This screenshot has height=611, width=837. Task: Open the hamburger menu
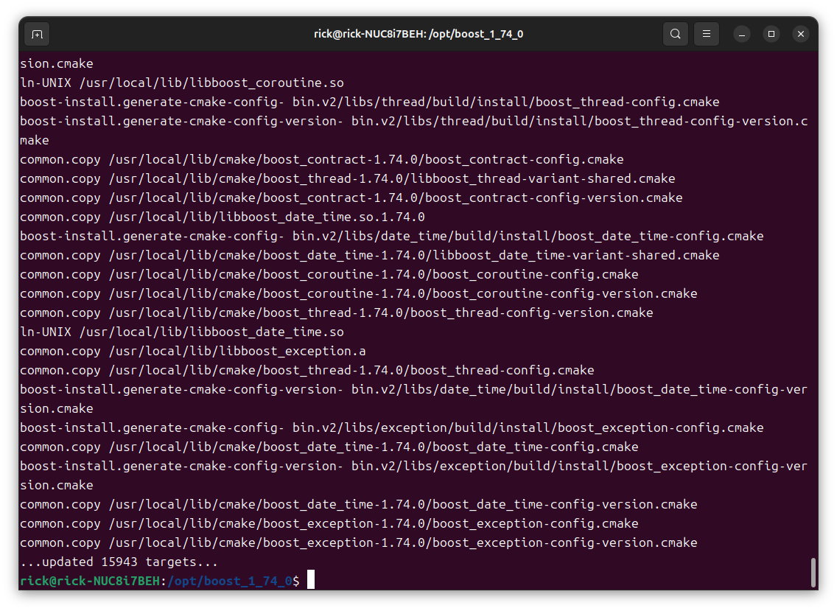tap(706, 34)
